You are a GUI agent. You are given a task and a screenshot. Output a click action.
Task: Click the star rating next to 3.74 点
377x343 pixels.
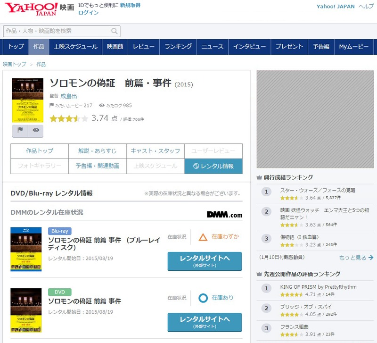[69, 118]
